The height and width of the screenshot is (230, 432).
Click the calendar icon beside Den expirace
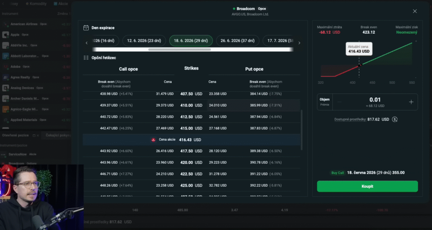pos(86,28)
